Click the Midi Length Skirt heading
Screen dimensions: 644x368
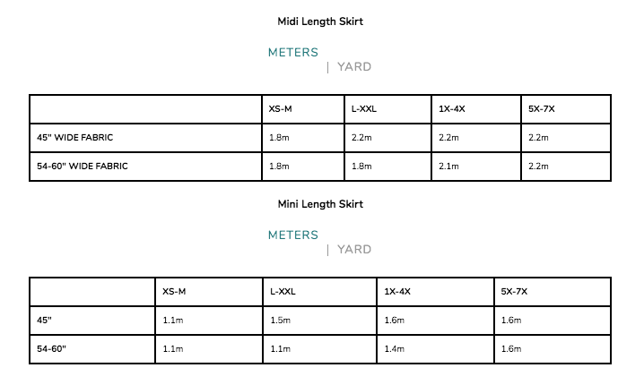point(321,21)
